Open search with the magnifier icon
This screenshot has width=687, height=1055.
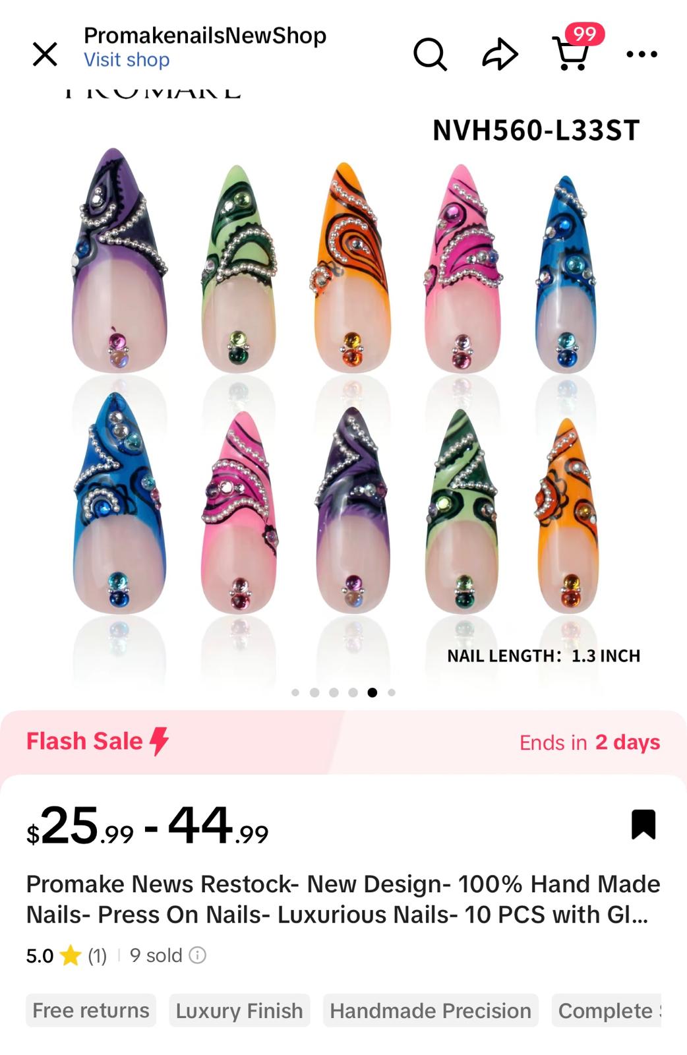[430, 54]
